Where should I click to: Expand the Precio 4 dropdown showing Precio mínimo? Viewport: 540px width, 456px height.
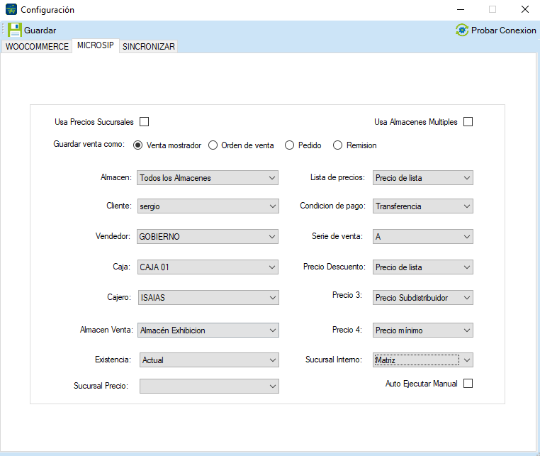pyautogui.click(x=423, y=330)
